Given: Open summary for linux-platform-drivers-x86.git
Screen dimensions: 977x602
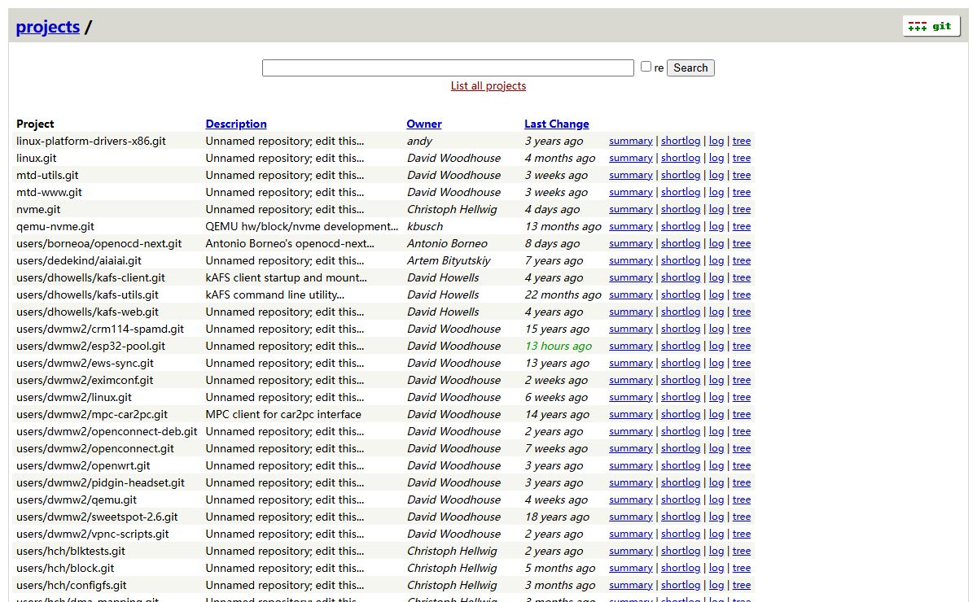Looking at the screenshot, I should tap(631, 142).
